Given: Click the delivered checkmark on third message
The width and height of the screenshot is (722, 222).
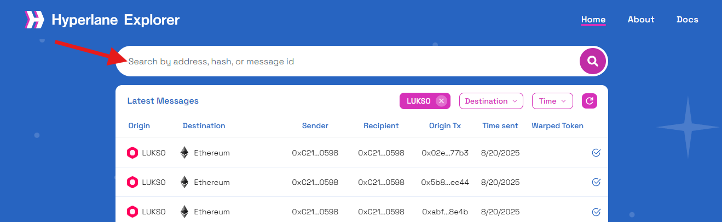Looking at the screenshot, I should click(x=597, y=212).
